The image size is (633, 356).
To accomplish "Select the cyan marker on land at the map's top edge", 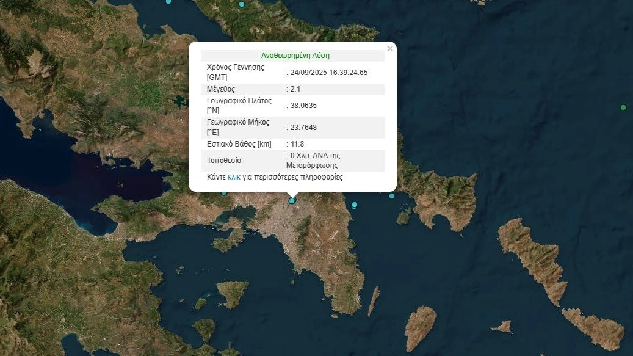I will point(242,4).
